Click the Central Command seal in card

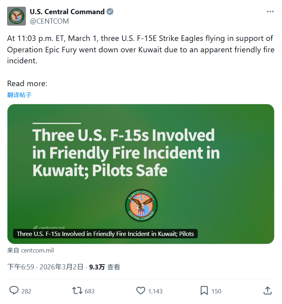[141, 205]
